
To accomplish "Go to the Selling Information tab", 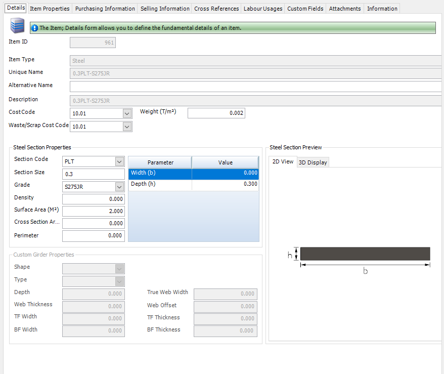I will (165, 9).
